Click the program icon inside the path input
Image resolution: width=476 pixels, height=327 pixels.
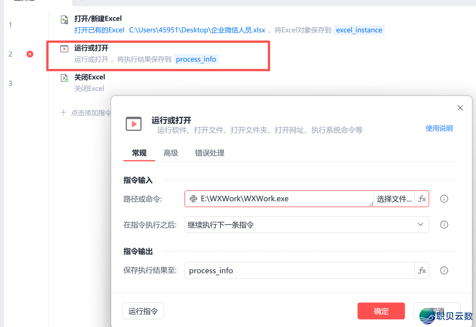[194, 198]
